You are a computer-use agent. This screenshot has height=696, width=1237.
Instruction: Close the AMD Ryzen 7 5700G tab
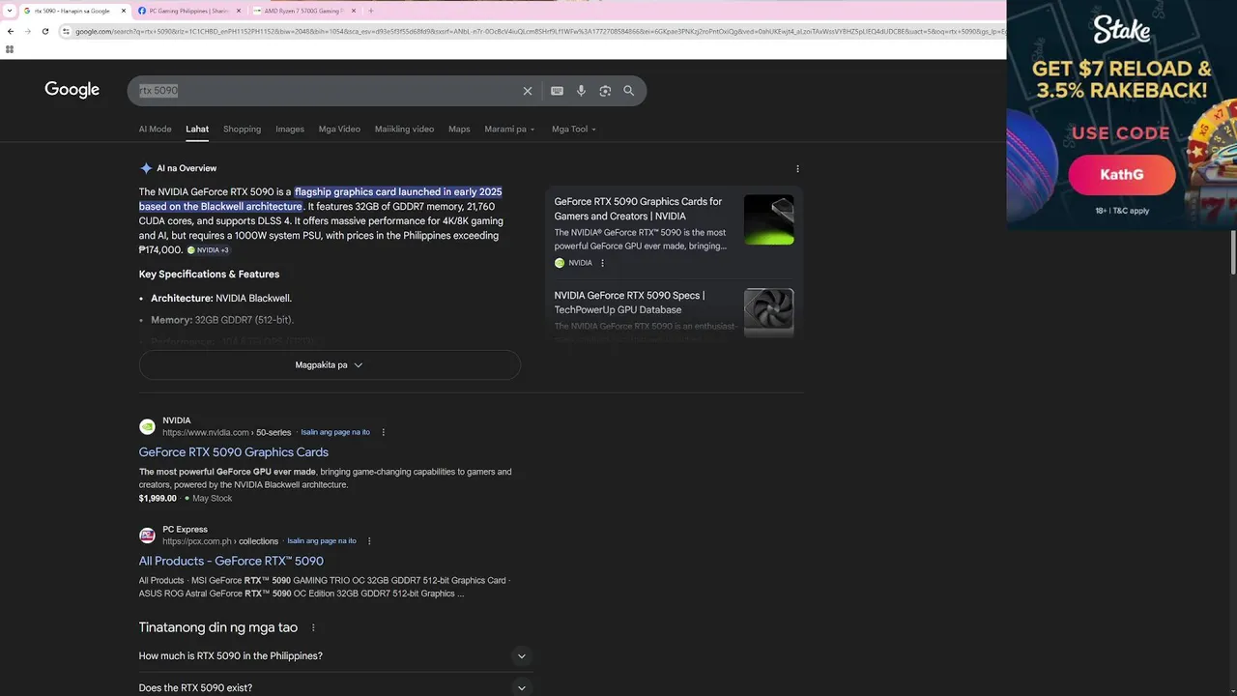[x=354, y=11]
